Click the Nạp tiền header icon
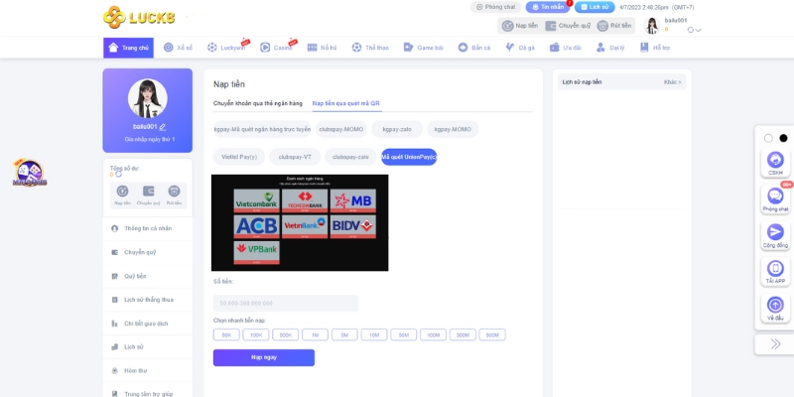The height and width of the screenshot is (397, 794). pos(507,26)
